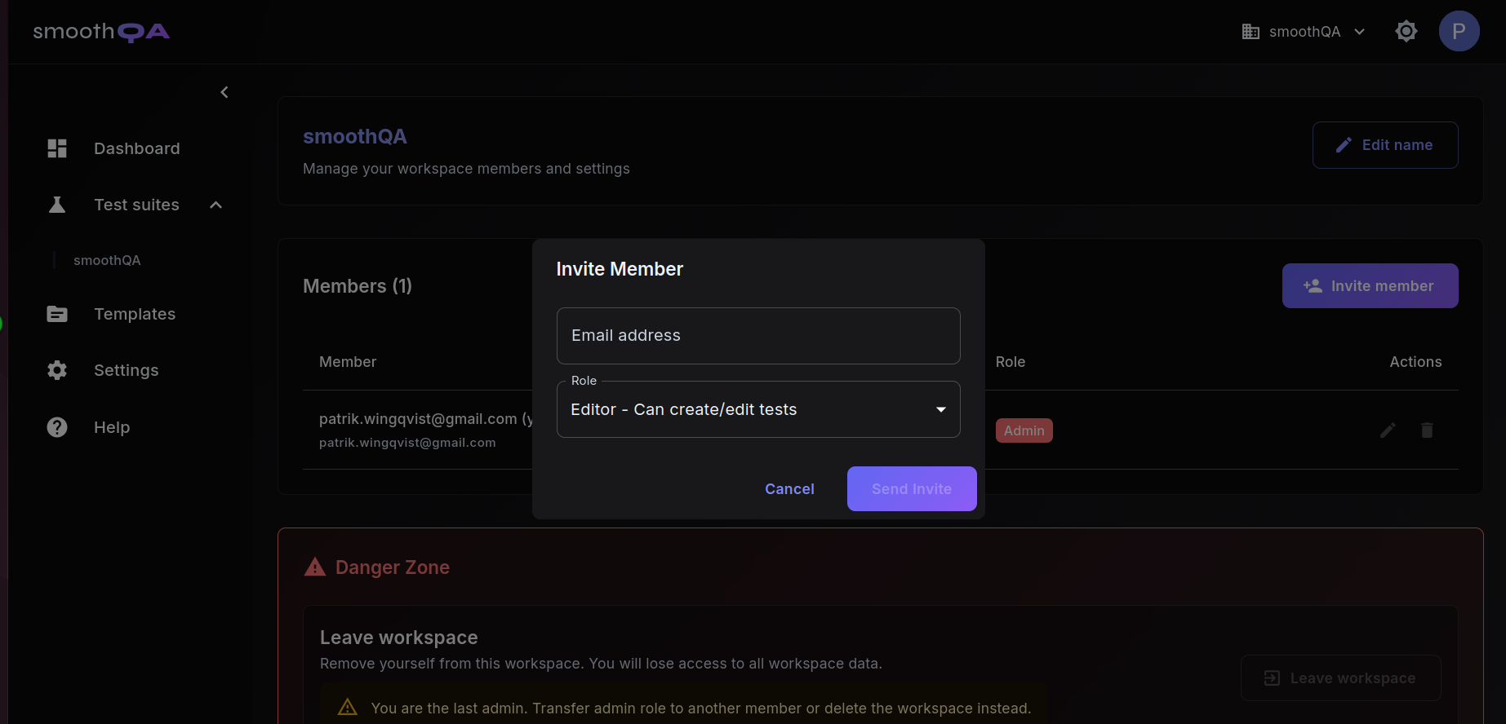1506x724 pixels.
Task: Focus the Email address field
Action: click(x=758, y=336)
